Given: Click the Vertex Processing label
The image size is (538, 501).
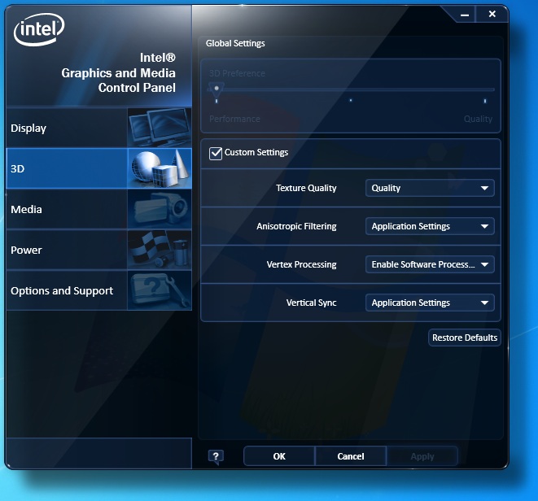Looking at the screenshot, I should pyautogui.click(x=302, y=264).
